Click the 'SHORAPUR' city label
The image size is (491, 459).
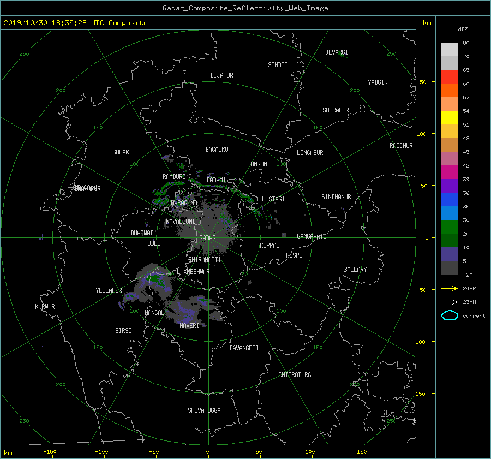click(x=336, y=110)
